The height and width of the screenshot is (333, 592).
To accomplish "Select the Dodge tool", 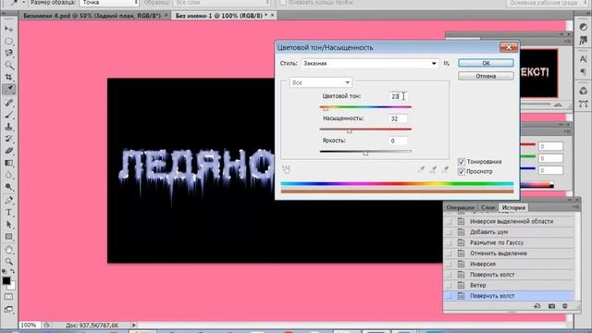I will (x=9, y=187).
